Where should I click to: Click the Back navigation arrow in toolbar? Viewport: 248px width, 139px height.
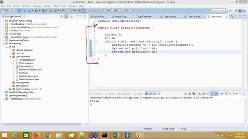[x=123, y=11]
